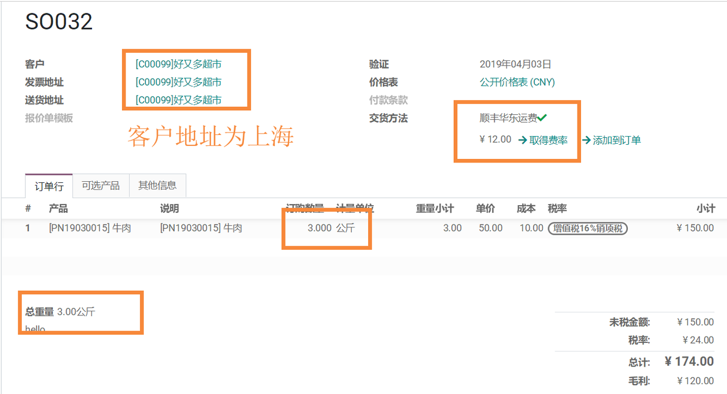The image size is (727, 394).
Task: Click the arrow icon before 添加到订单
Action: [586, 140]
